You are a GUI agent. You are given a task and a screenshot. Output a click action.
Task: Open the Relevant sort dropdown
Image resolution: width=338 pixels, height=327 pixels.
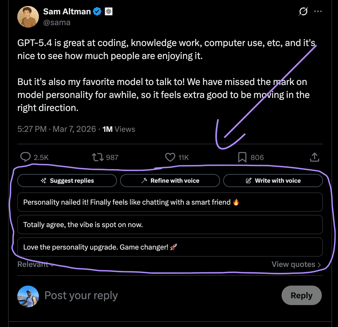35,264
